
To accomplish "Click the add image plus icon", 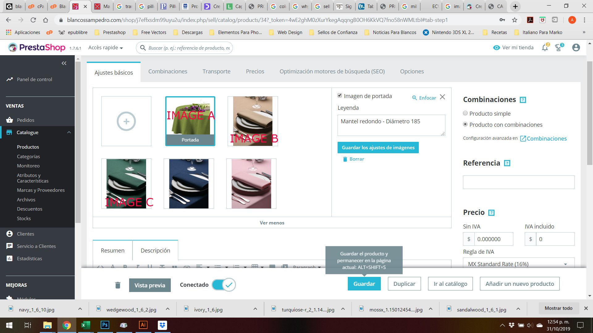I will (x=126, y=121).
